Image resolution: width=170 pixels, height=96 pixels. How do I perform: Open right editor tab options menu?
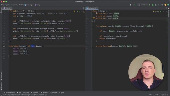click(166, 8)
